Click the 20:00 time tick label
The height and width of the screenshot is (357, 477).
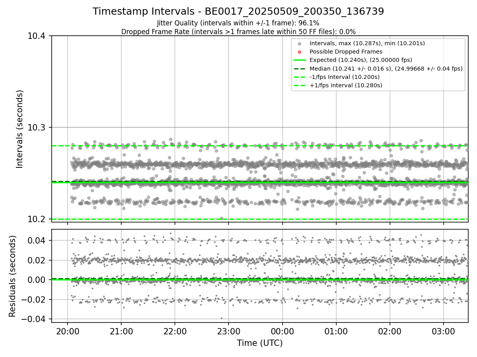67,331
